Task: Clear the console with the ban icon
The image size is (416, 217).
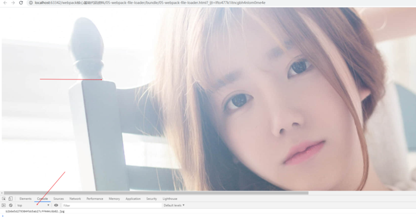Action: [11, 205]
